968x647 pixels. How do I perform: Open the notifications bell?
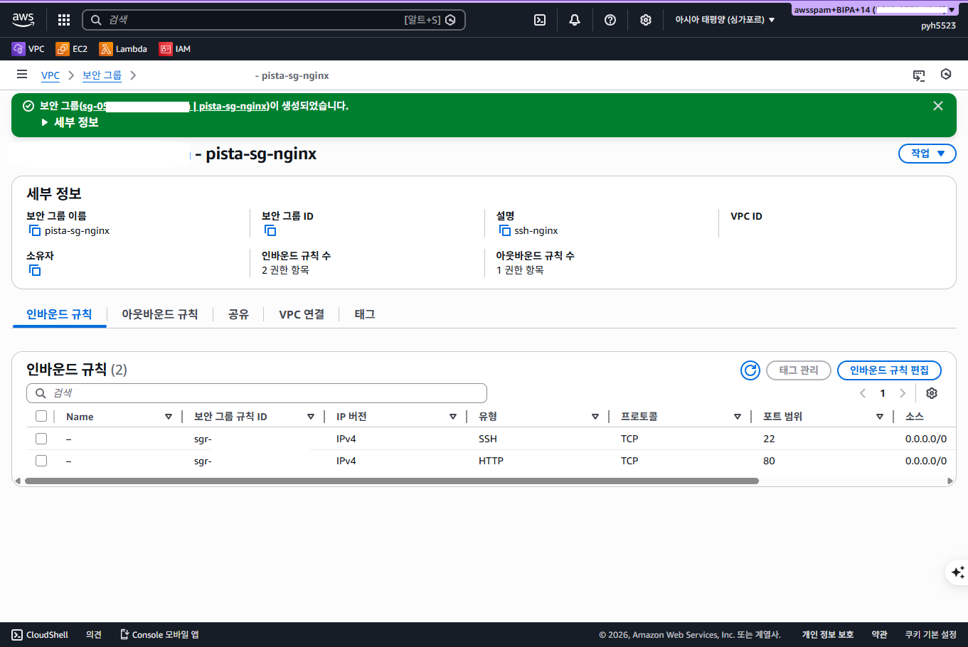click(x=575, y=20)
